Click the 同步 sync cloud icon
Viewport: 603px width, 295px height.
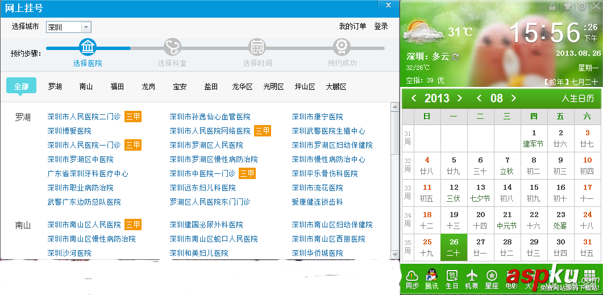[412, 275]
